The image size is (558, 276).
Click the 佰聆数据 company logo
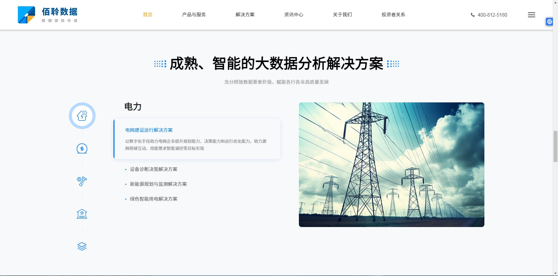click(48, 15)
